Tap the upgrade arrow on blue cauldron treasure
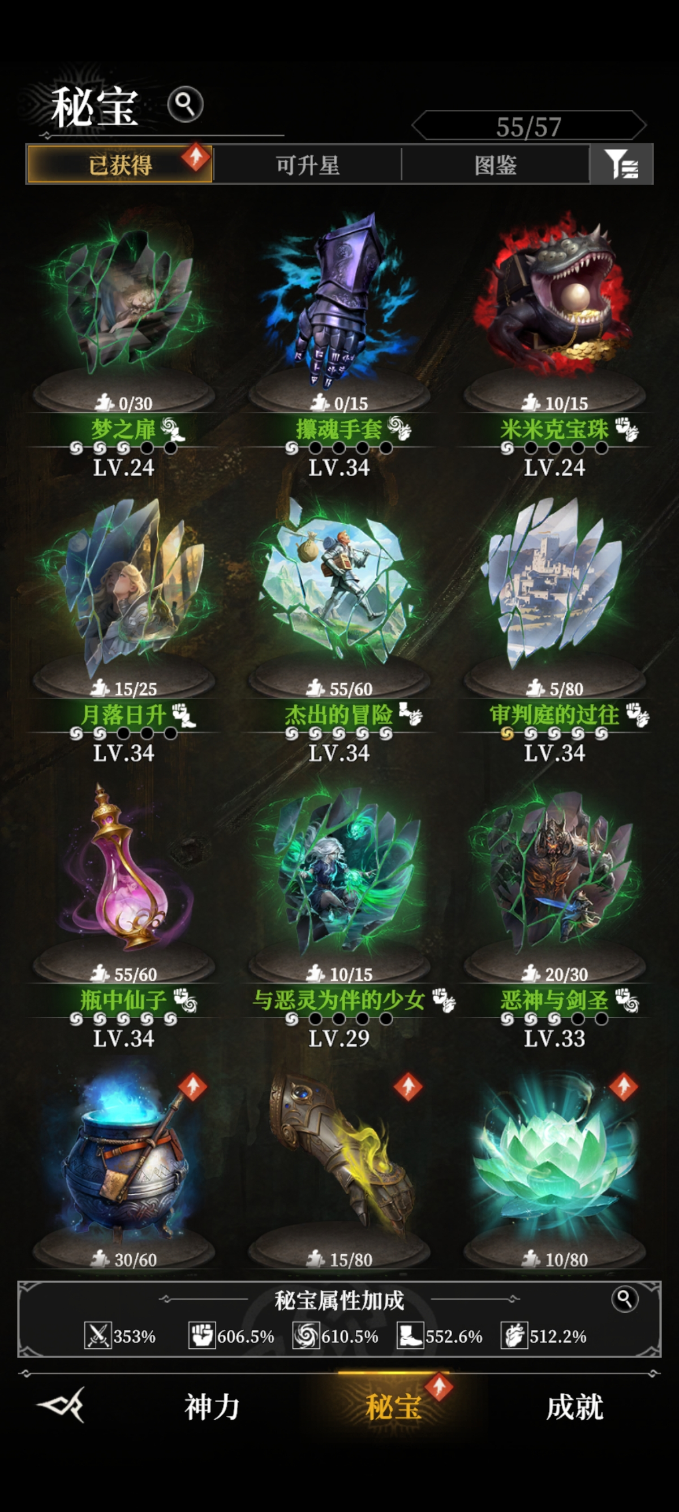This screenshot has width=679, height=1512. coord(192,1087)
